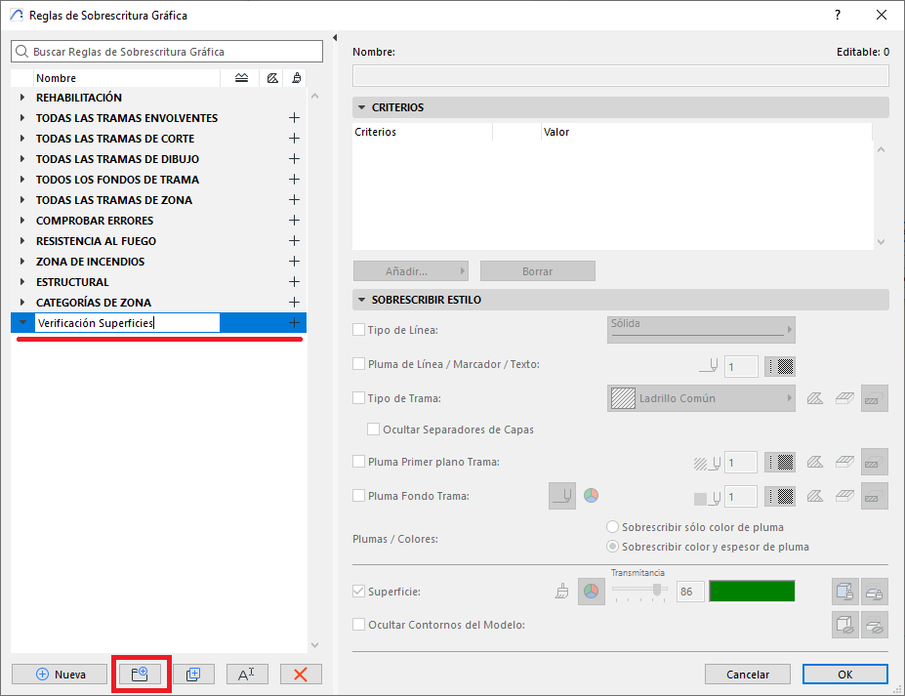This screenshot has width=905, height=696.
Task: Toggle the Superficie checkbox
Action: (359, 592)
